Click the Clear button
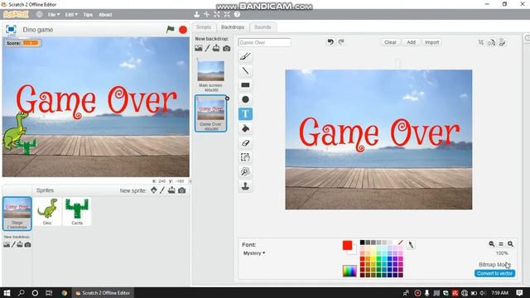530x298 pixels. tap(390, 42)
